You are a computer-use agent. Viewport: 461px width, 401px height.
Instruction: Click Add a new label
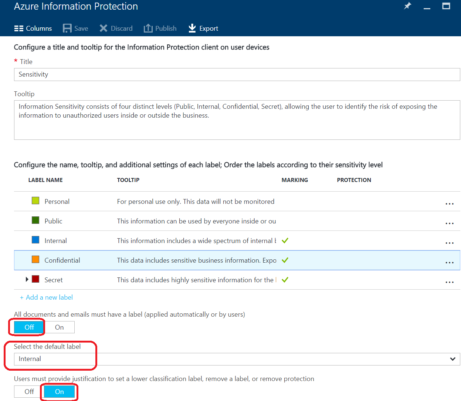pos(46,297)
